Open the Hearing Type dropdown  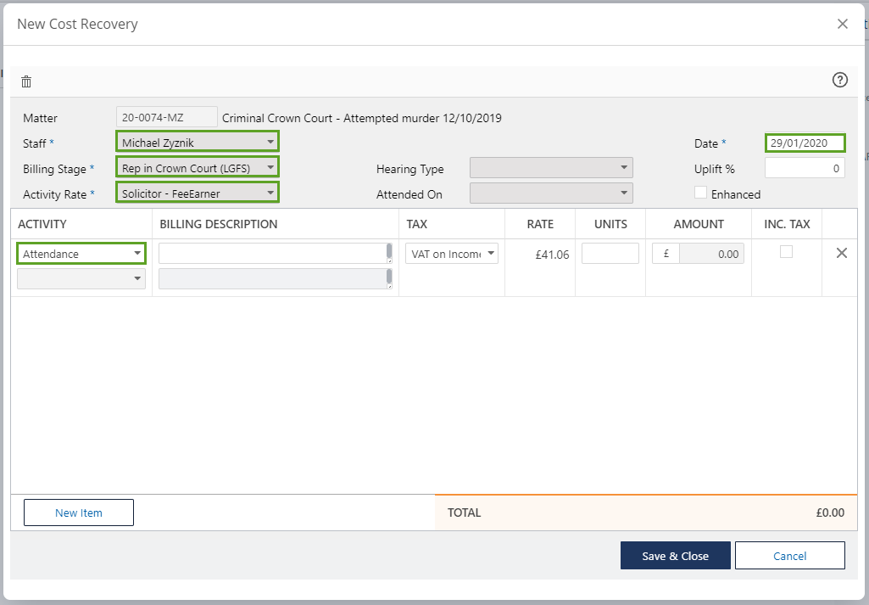550,168
